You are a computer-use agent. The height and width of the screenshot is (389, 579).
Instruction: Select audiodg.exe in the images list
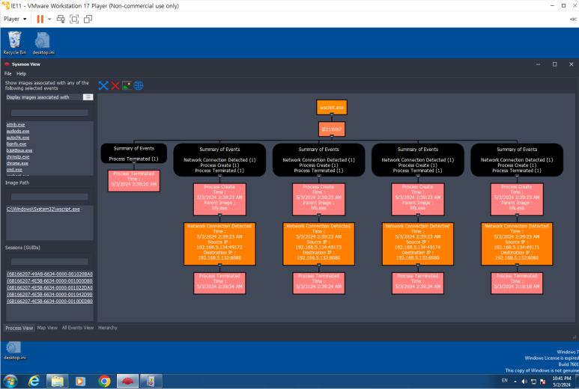[x=18, y=131]
